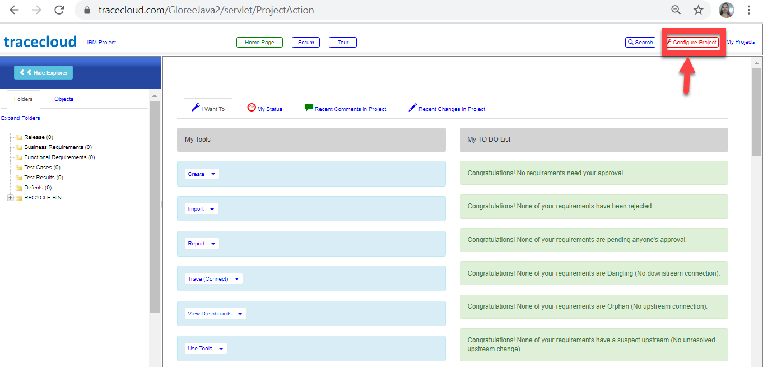
Task: Click 'None of your requirements have been rejected'
Action: (594, 206)
